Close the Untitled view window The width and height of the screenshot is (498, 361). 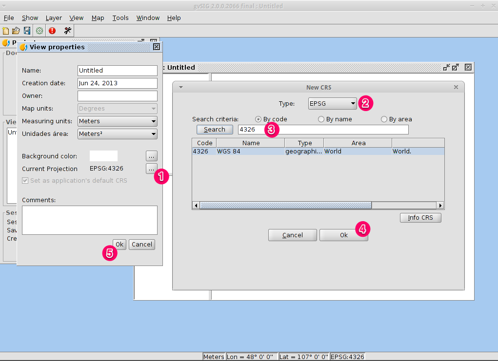(x=468, y=67)
